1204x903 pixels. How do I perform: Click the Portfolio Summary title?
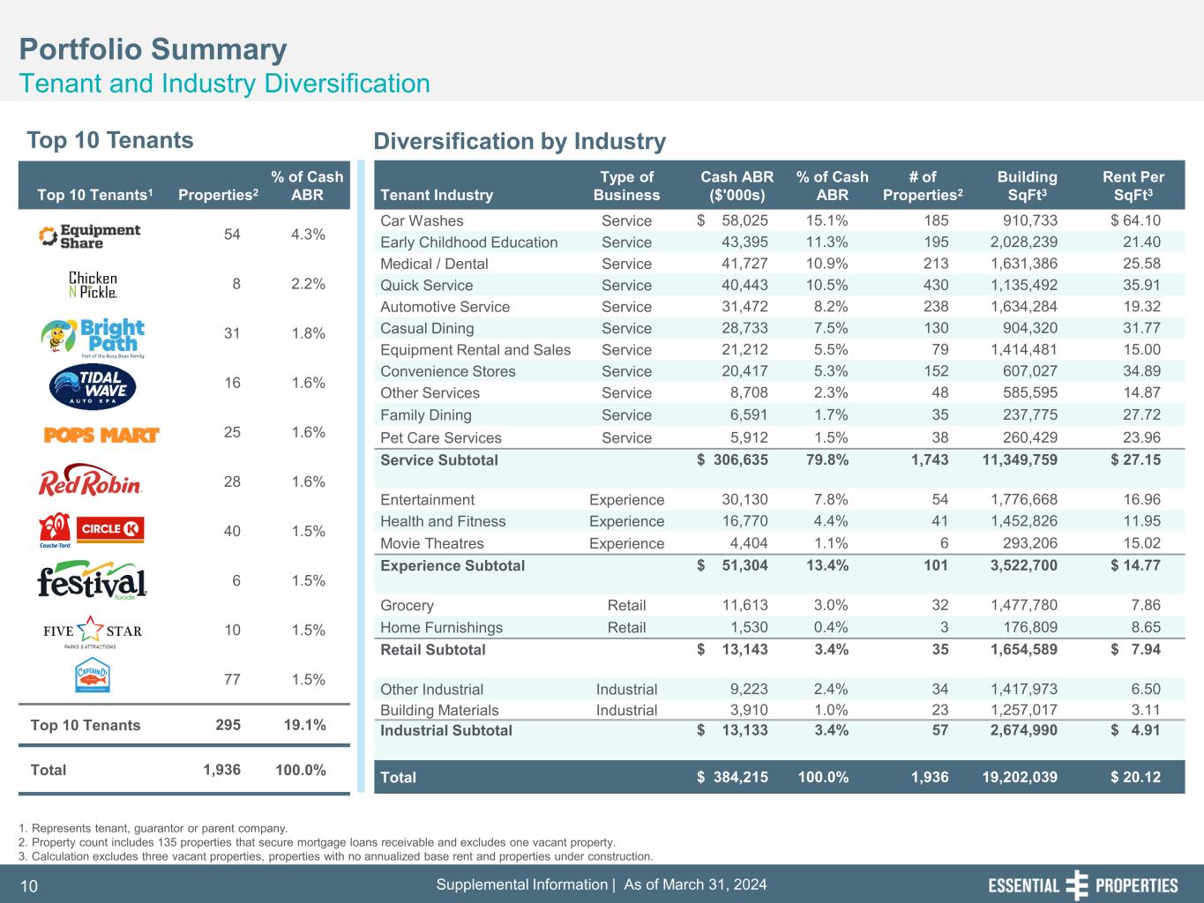[x=153, y=49]
